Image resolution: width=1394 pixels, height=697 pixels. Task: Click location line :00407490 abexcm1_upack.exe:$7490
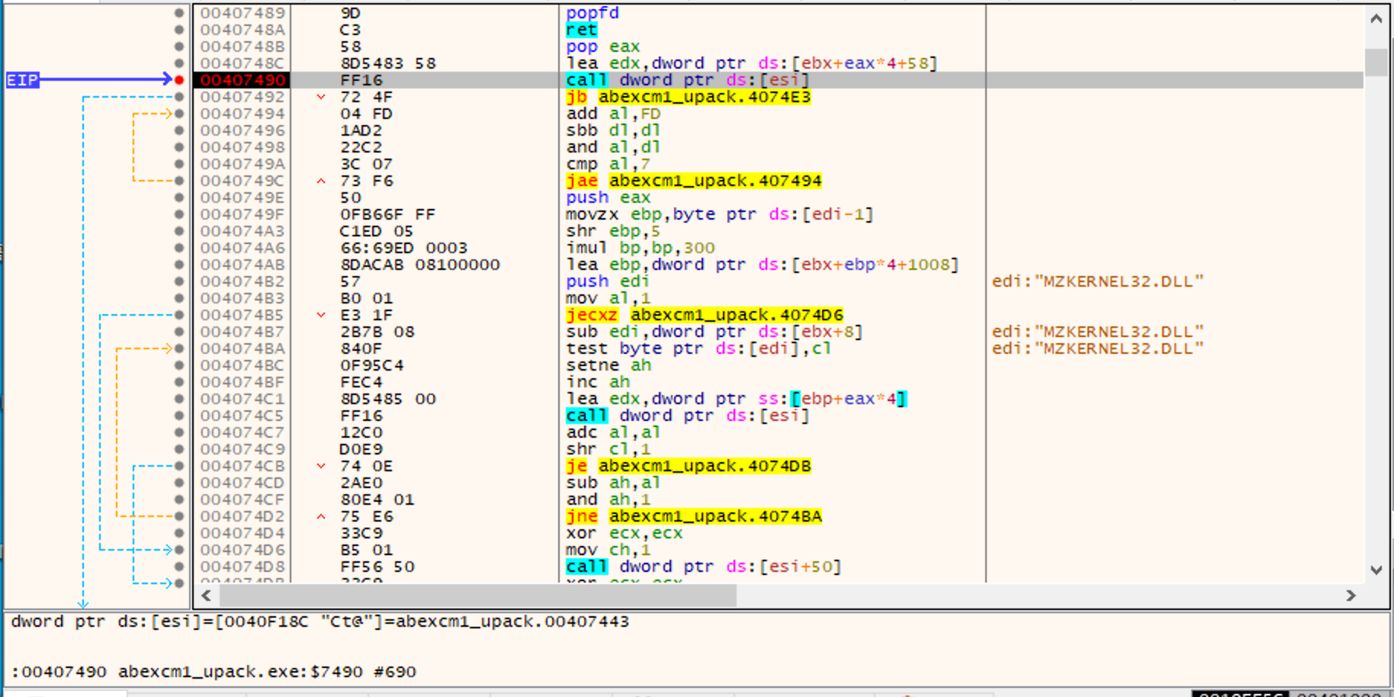coord(213,672)
